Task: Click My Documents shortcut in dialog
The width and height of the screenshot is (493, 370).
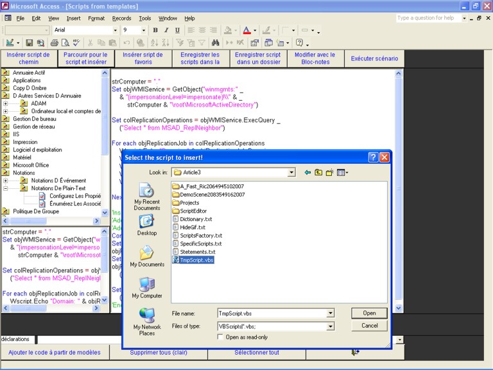Action: pyautogui.click(x=147, y=256)
